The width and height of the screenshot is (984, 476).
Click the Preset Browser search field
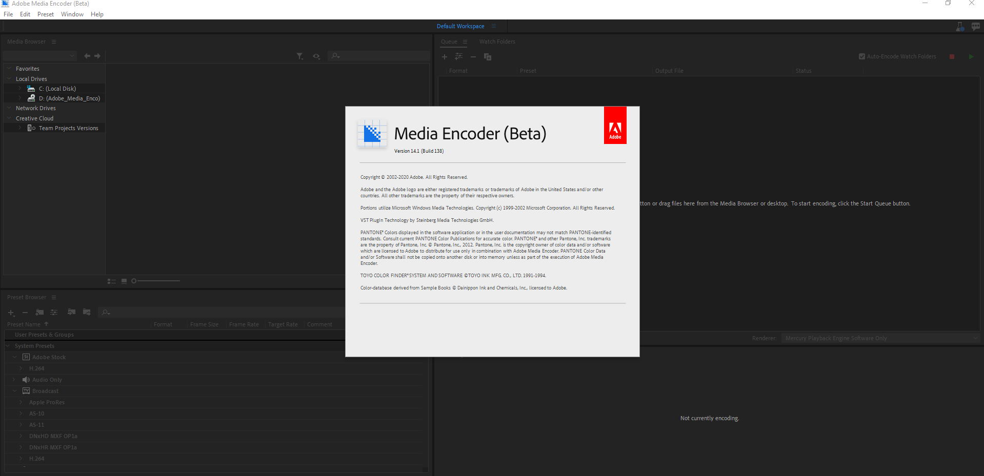click(222, 312)
